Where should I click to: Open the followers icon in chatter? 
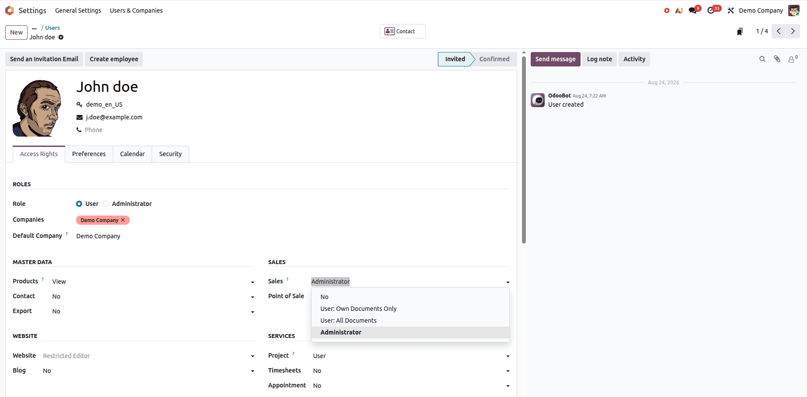pyautogui.click(x=793, y=59)
